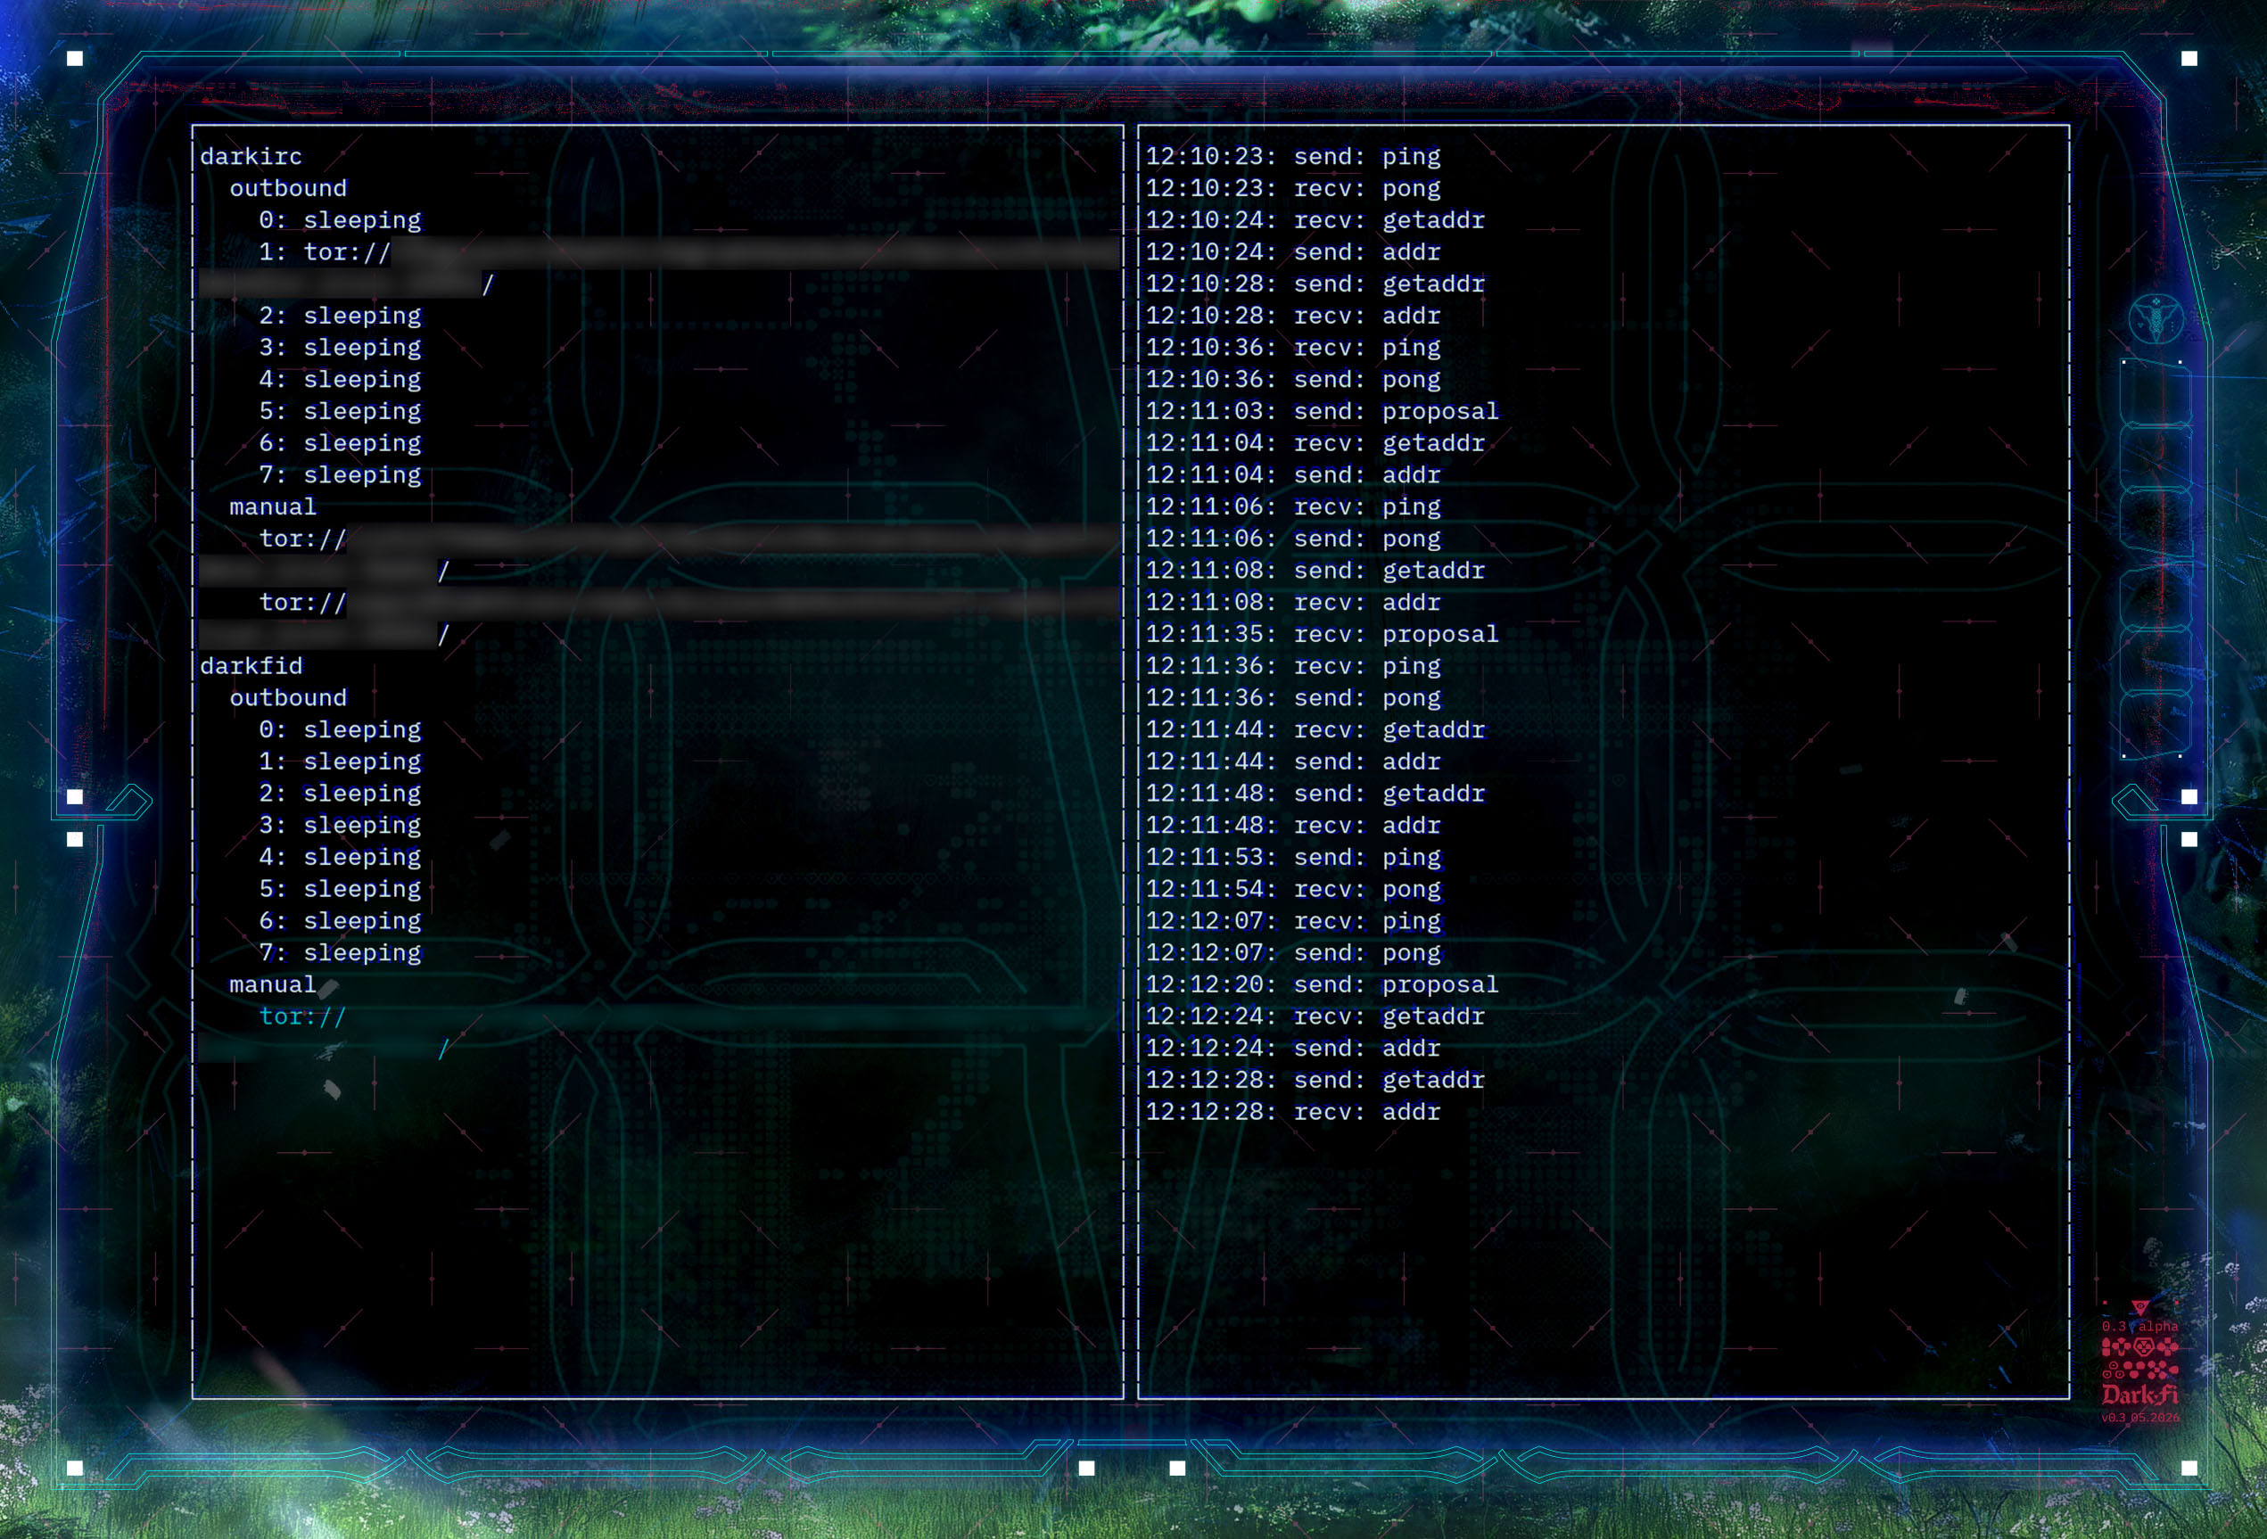
Task: Select log entry "12:11:36: send: pong"
Action: tap(1292, 698)
